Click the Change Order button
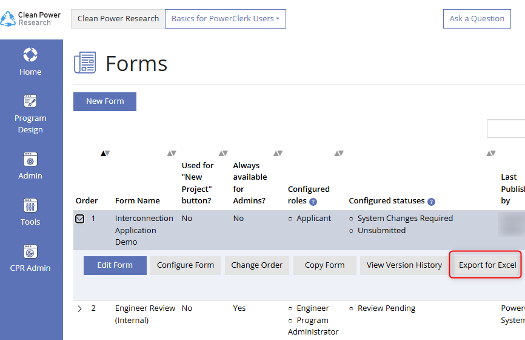Viewport: 525px width, 340px height. click(257, 265)
